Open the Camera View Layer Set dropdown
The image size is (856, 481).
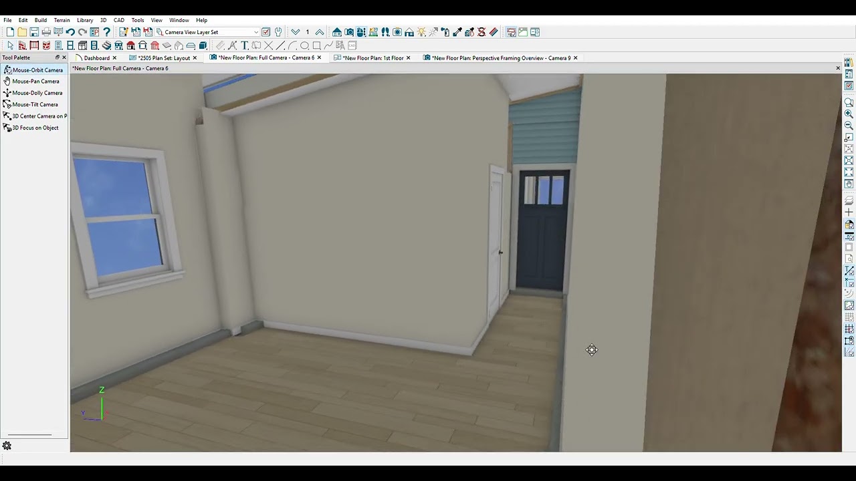(x=208, y=32)
